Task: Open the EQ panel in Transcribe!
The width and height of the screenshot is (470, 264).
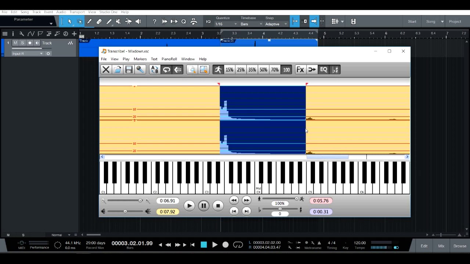Action: tap(323, 70)
